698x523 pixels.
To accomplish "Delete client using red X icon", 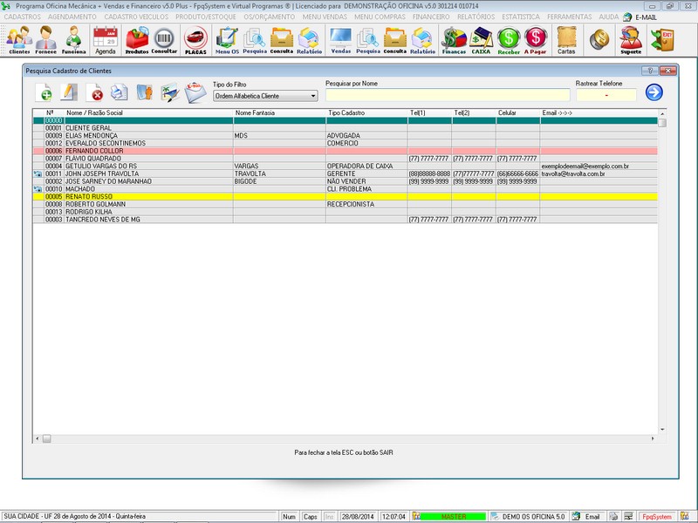I will 95,92.
